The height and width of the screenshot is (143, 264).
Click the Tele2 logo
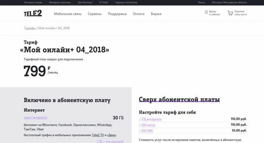(x=33, y=13)
